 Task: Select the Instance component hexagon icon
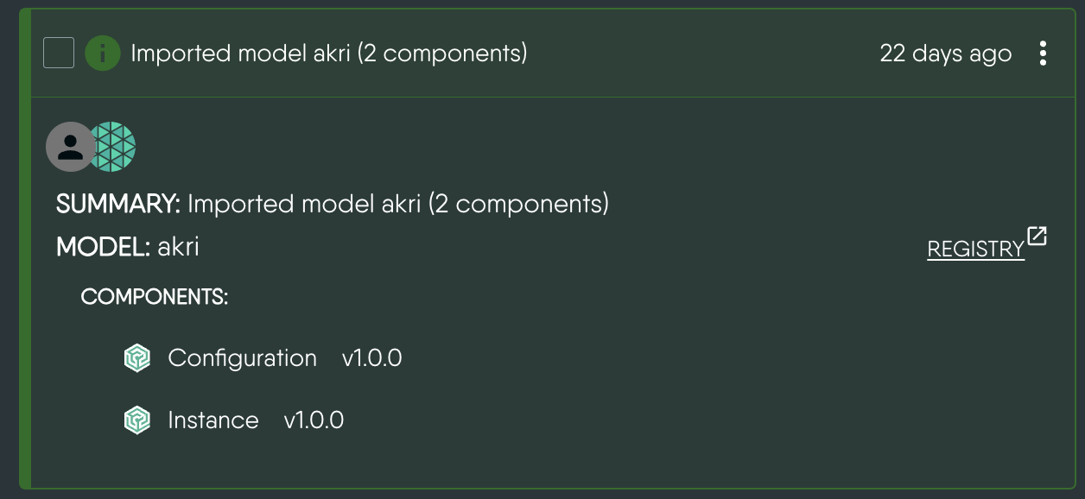click(x=137, y=419)
